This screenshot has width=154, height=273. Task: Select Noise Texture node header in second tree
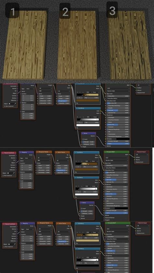point(62,152)
